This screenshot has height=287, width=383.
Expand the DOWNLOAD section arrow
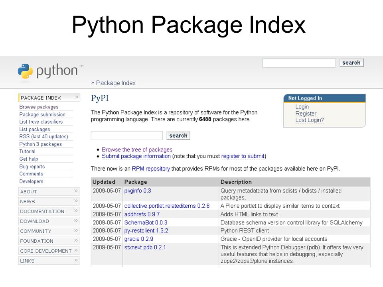(76, 221)
